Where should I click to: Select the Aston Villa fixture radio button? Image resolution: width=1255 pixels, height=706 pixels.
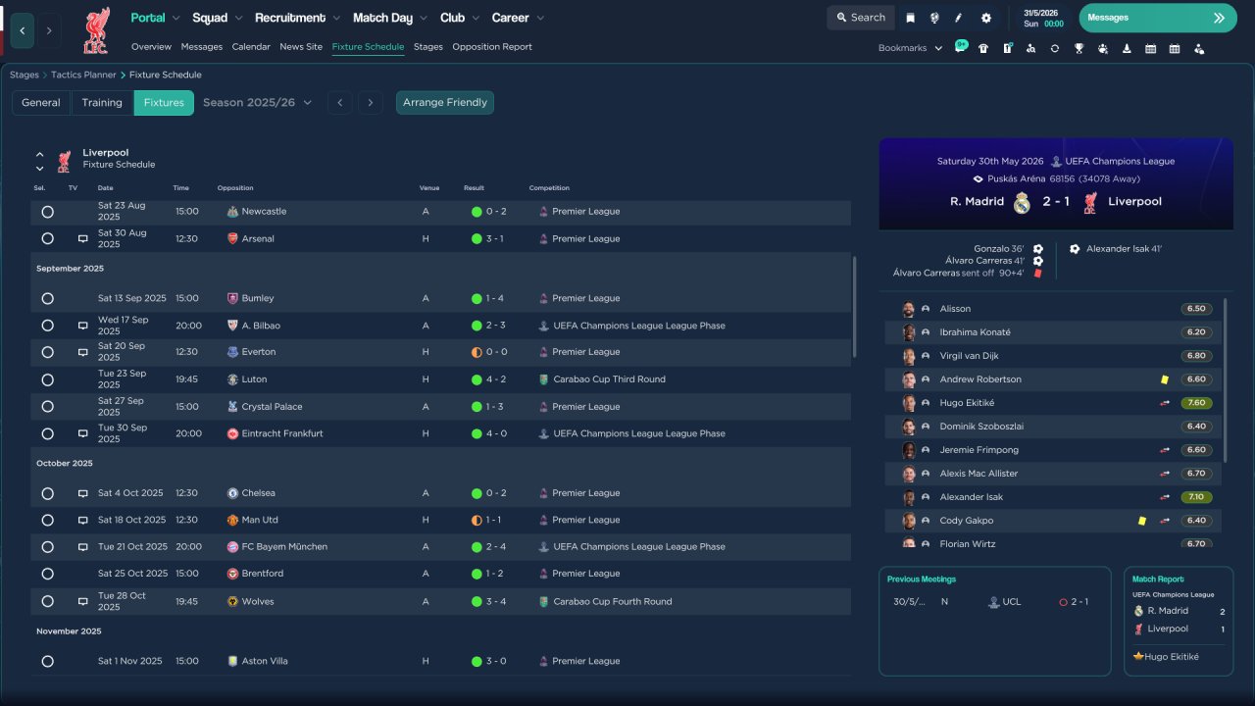[x=47, y=662]
